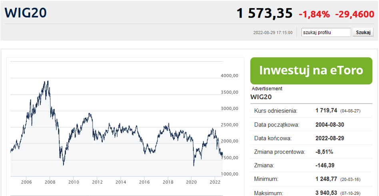Click the 'Maksimum:' label
Image resolution: width=379 pixels, height=196 pixels.
[x=269, y=193]
